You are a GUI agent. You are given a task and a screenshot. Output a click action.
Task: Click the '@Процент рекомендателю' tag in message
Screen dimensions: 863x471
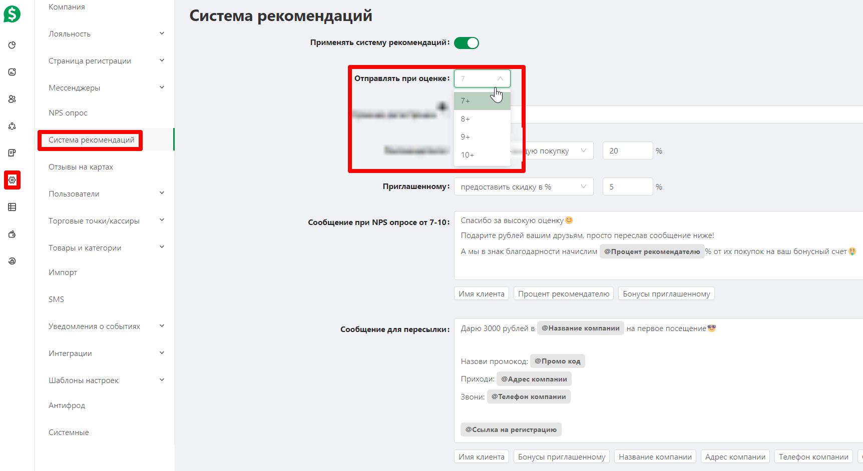[x=652, y=251]
